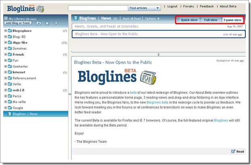Switch to Quick view tab
This screenshot has height=165, width=251.
189,20
